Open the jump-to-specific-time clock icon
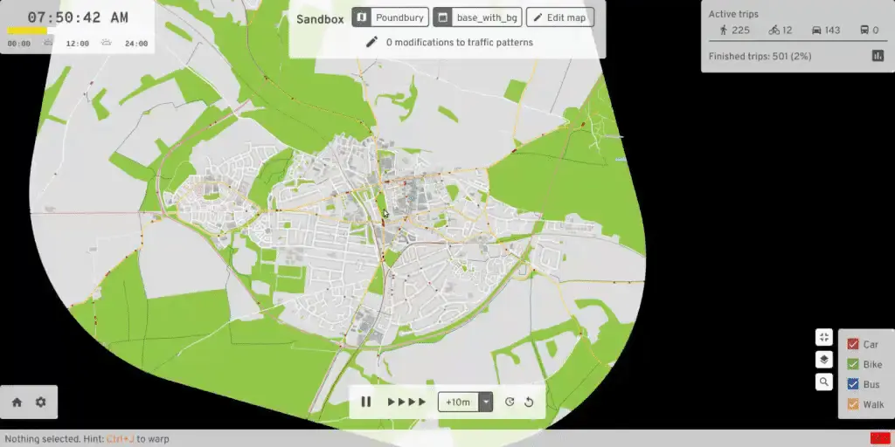Viewport: 895px width, 447px height. [510, 402]
